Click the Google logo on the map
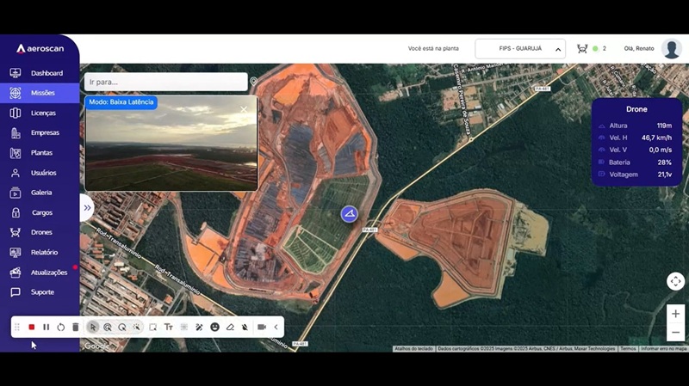The height and width of the screenshot is (386, 689). click(x=96, y=346)
